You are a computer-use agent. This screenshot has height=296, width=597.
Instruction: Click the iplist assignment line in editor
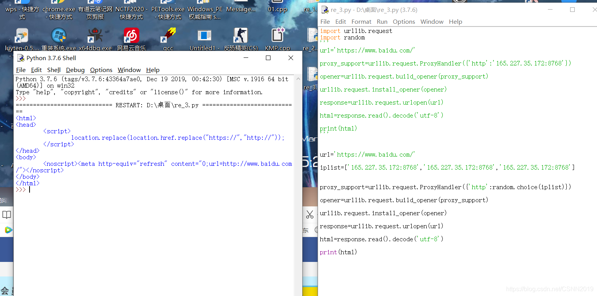pyautogui.click(x=447, y=167)
